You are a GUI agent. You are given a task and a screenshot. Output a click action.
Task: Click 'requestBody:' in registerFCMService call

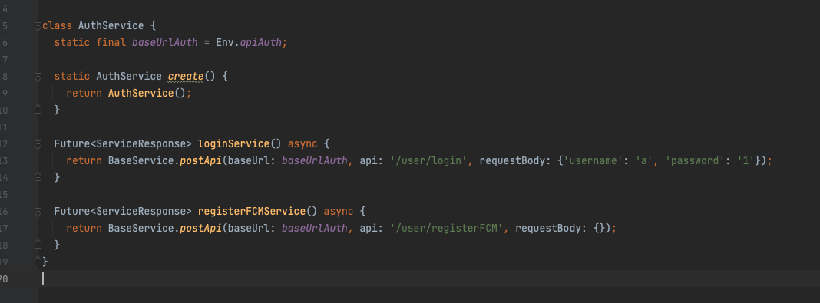click(551, 228)
